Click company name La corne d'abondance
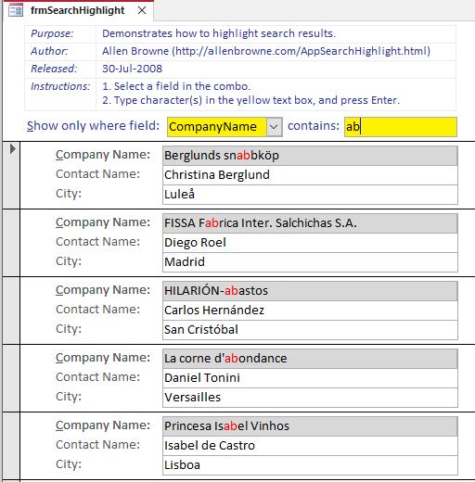 [x=310, y=359]
